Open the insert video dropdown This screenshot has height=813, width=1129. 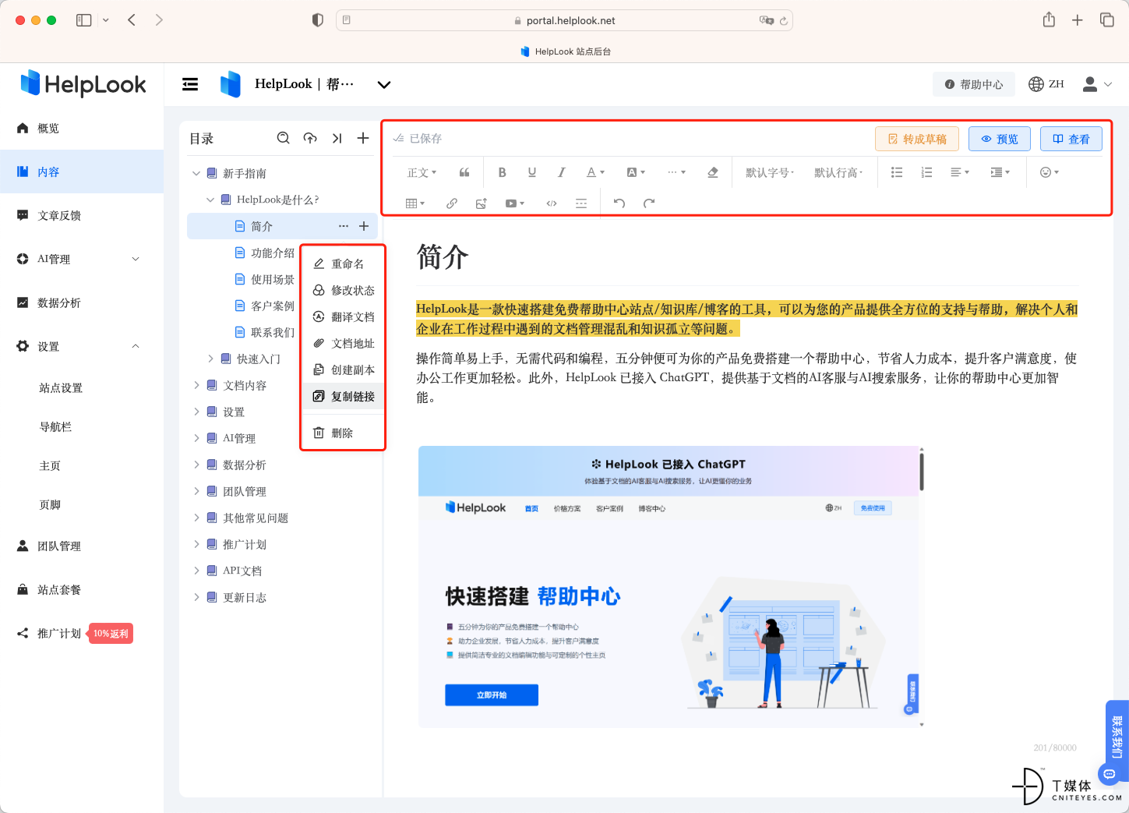point(515,203)
